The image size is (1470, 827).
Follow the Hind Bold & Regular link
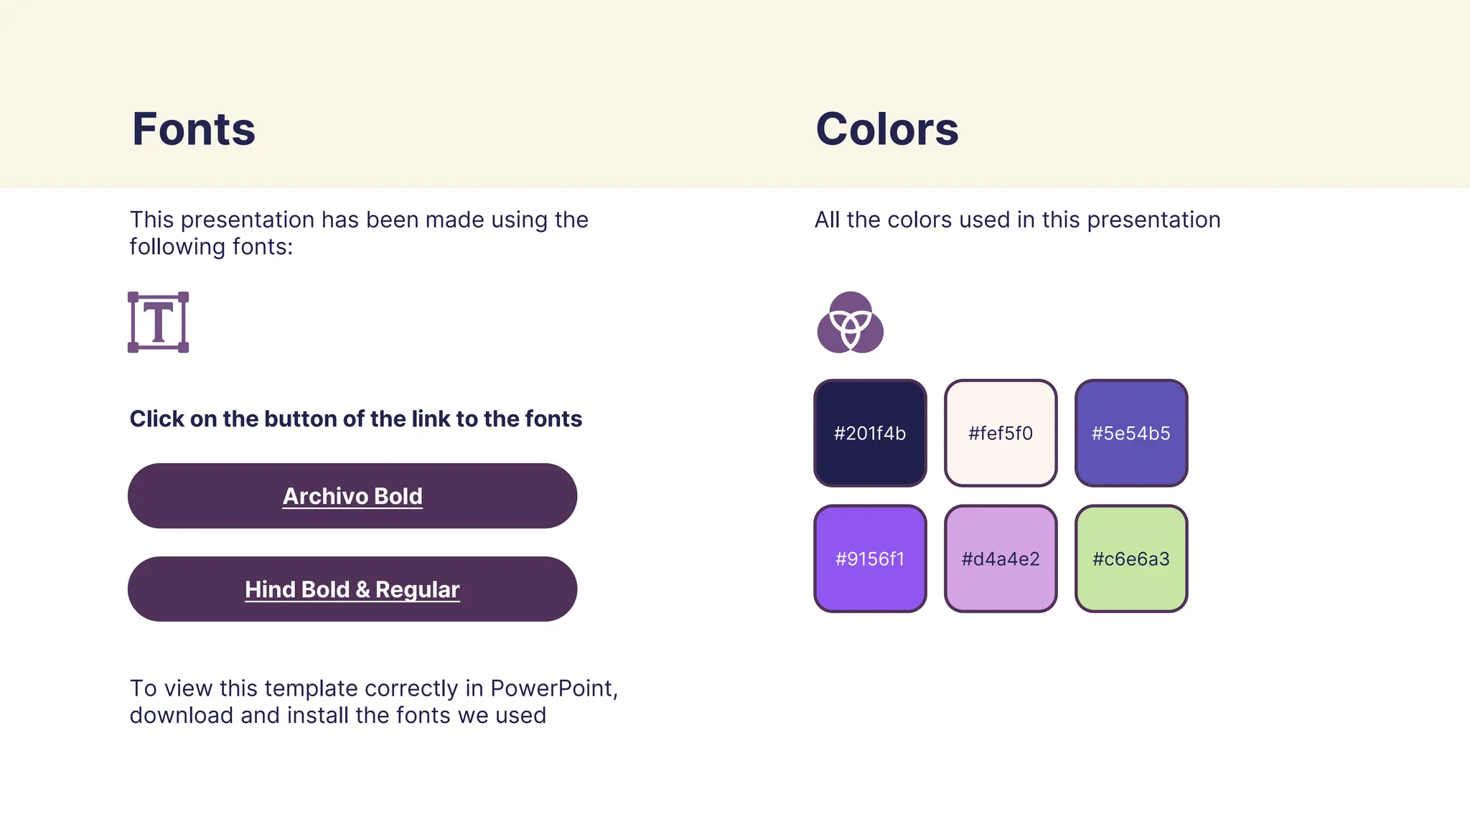pos(352,589)
